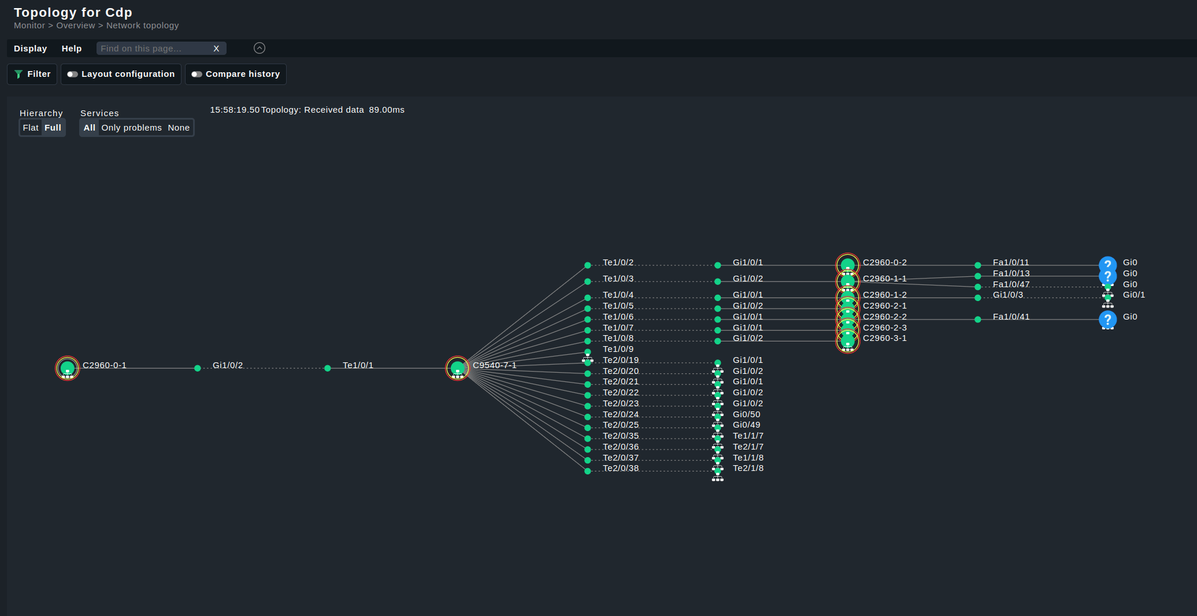The height and width of the screenshot is (616, 1197).
Task: Toggle Layout configuration switch
Action: [x=72, y=74]
